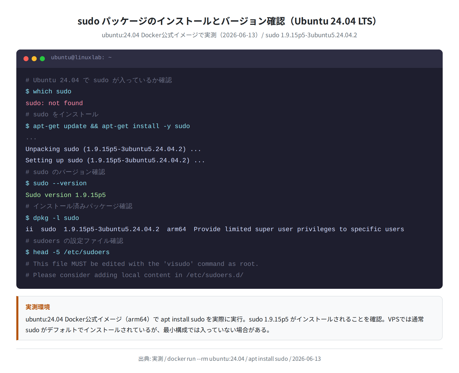Click the 'ii sudo' dpkg output row
The width and height of the screenshot is (459, 373).
tap(215, 229)
